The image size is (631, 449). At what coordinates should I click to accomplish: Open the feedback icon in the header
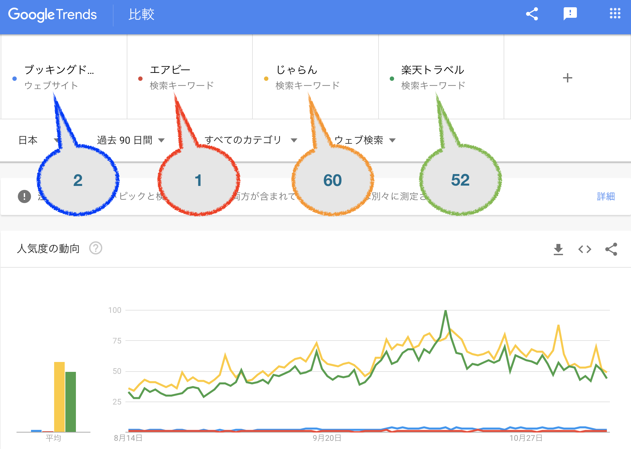click(x=570, y=14)
